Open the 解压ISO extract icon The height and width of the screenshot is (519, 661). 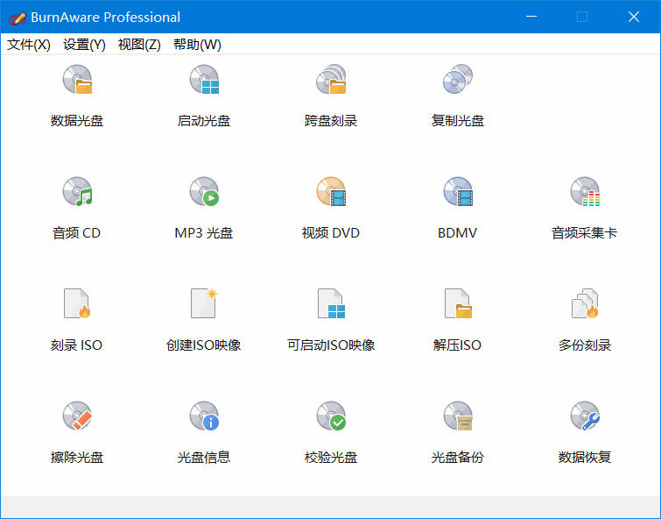(x=458, y=303)
